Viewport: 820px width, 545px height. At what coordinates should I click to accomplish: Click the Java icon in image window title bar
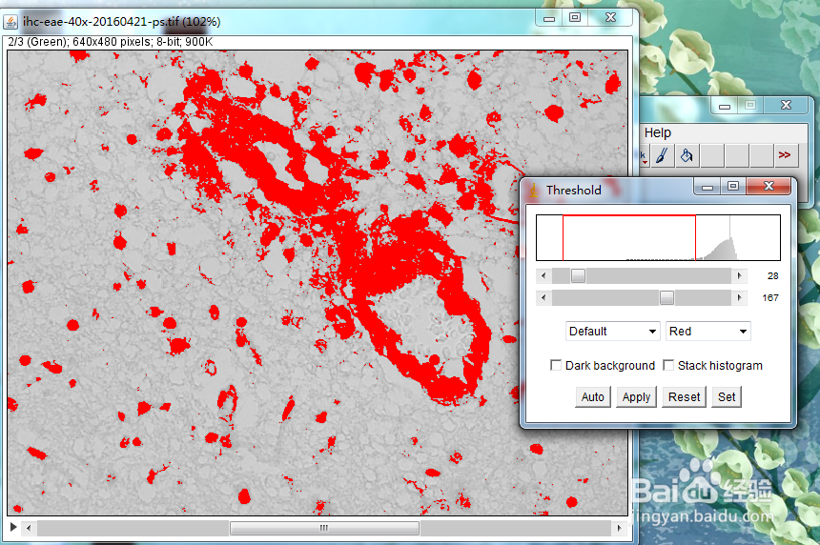pos(11,22)
